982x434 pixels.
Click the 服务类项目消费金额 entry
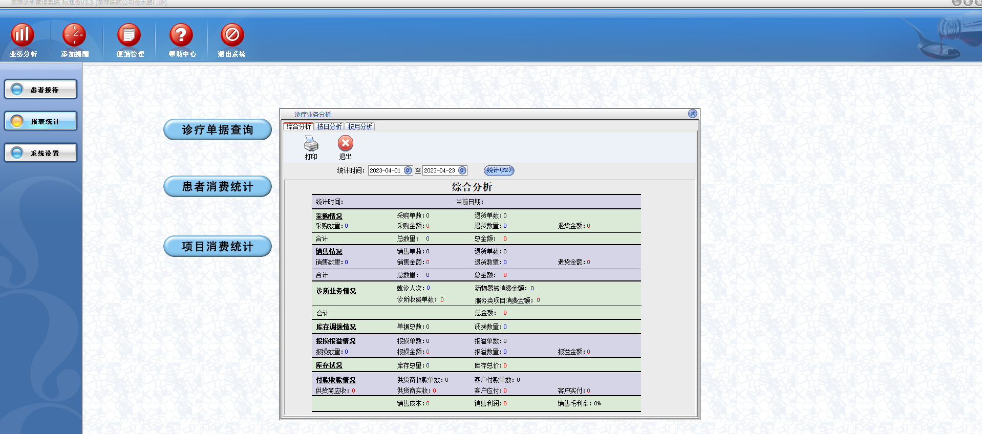(507, 300)
